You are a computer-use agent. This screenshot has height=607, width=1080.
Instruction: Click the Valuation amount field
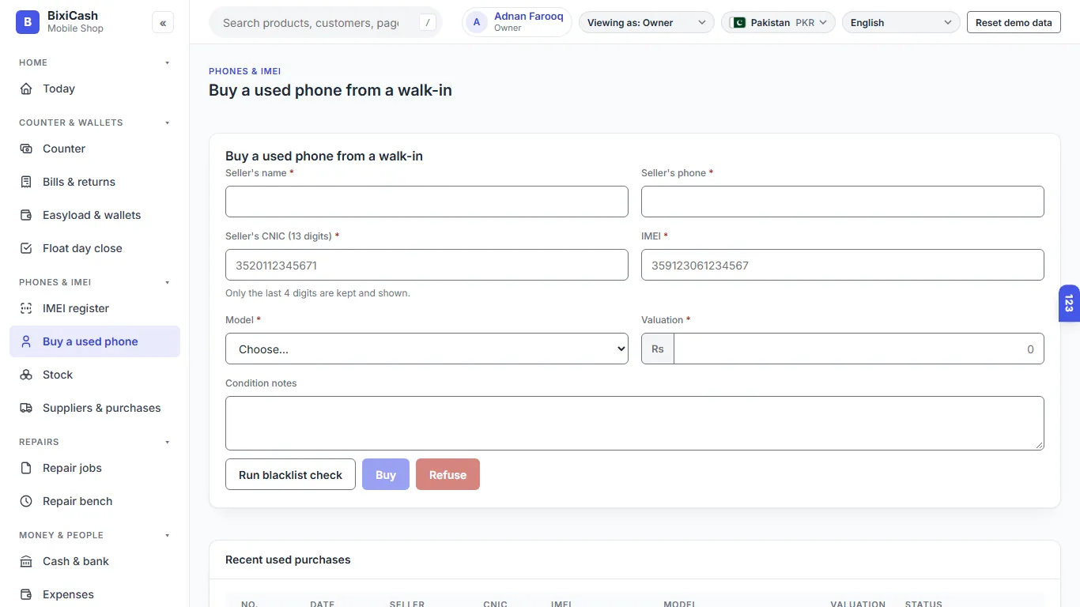[x=859, y=349]
